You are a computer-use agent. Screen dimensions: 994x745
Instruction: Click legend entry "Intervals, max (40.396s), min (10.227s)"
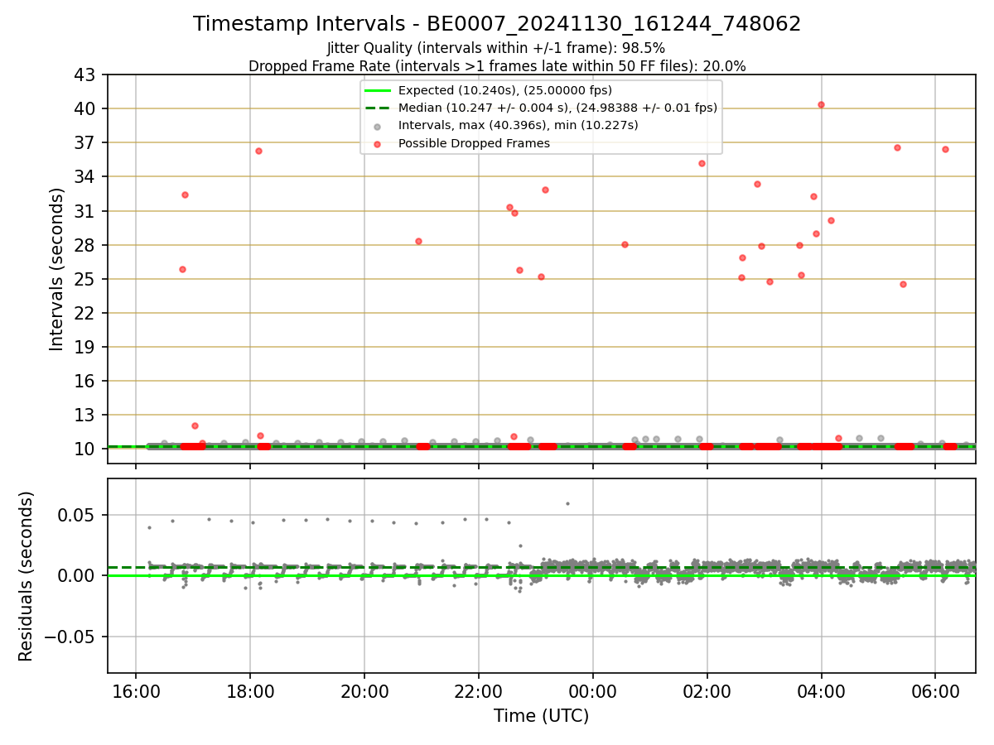pos(519,125)
